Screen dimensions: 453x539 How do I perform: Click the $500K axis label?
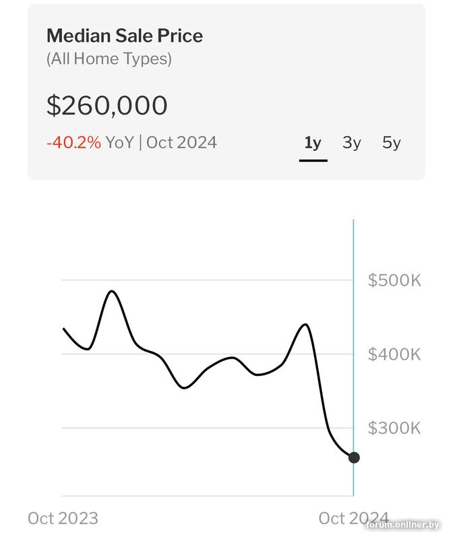point(394,280)
